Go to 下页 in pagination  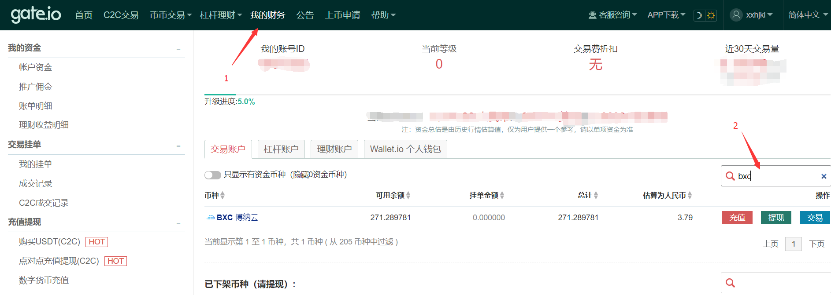(x=816, y=244)
